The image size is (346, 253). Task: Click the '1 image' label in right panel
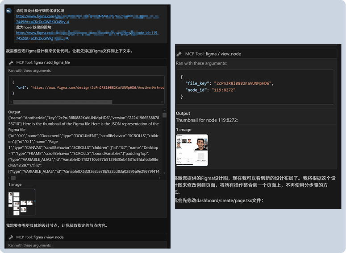coord(183,130)
